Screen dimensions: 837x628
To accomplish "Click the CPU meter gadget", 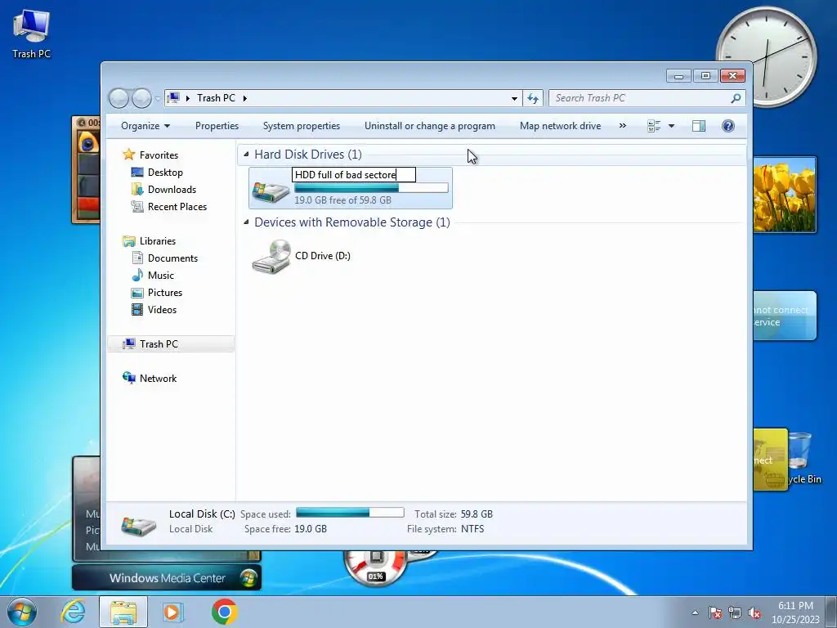I will (376, 568).
